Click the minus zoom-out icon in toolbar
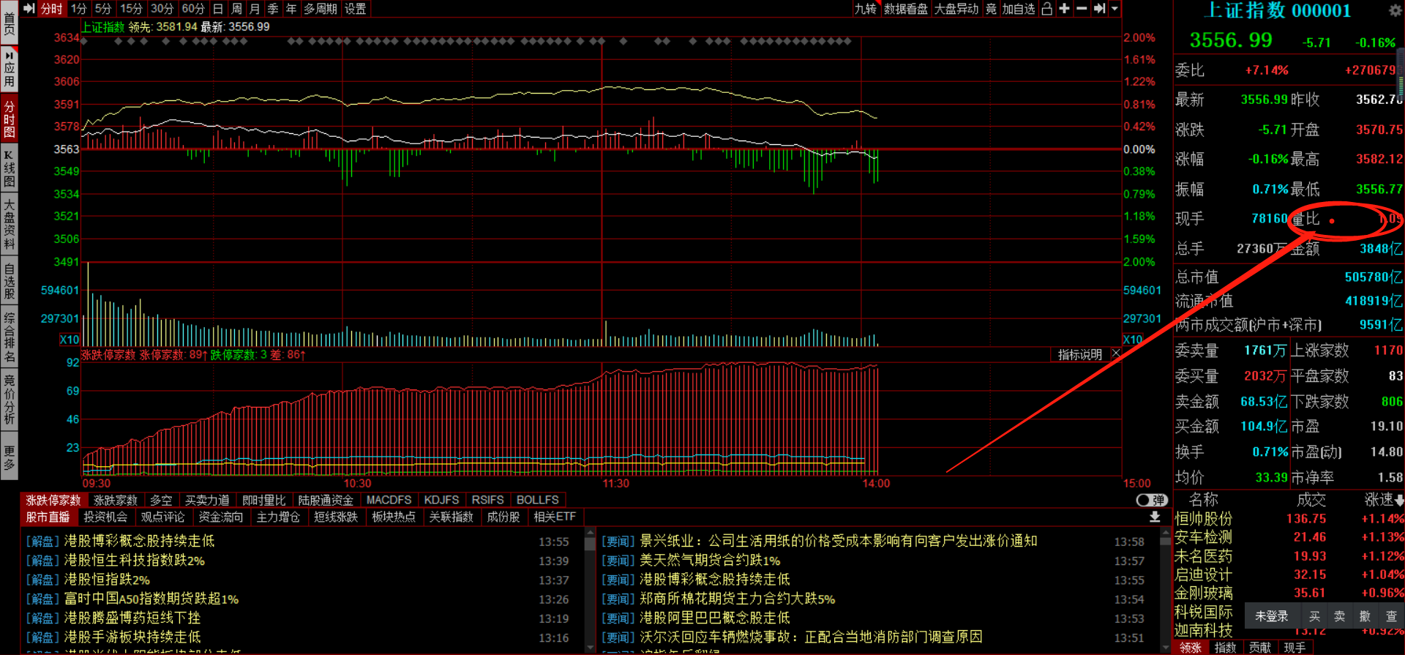 pos(1082,9)
